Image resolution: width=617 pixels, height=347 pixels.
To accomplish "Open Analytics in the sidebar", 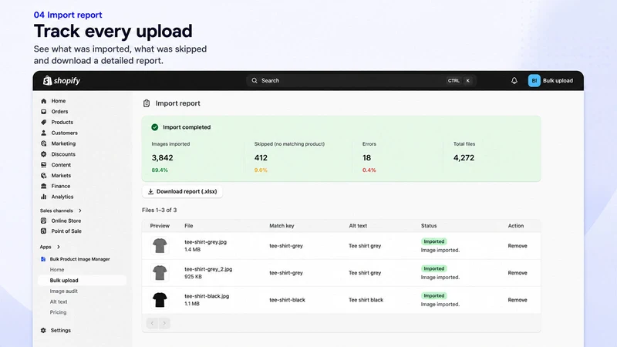I will point(62,197).
